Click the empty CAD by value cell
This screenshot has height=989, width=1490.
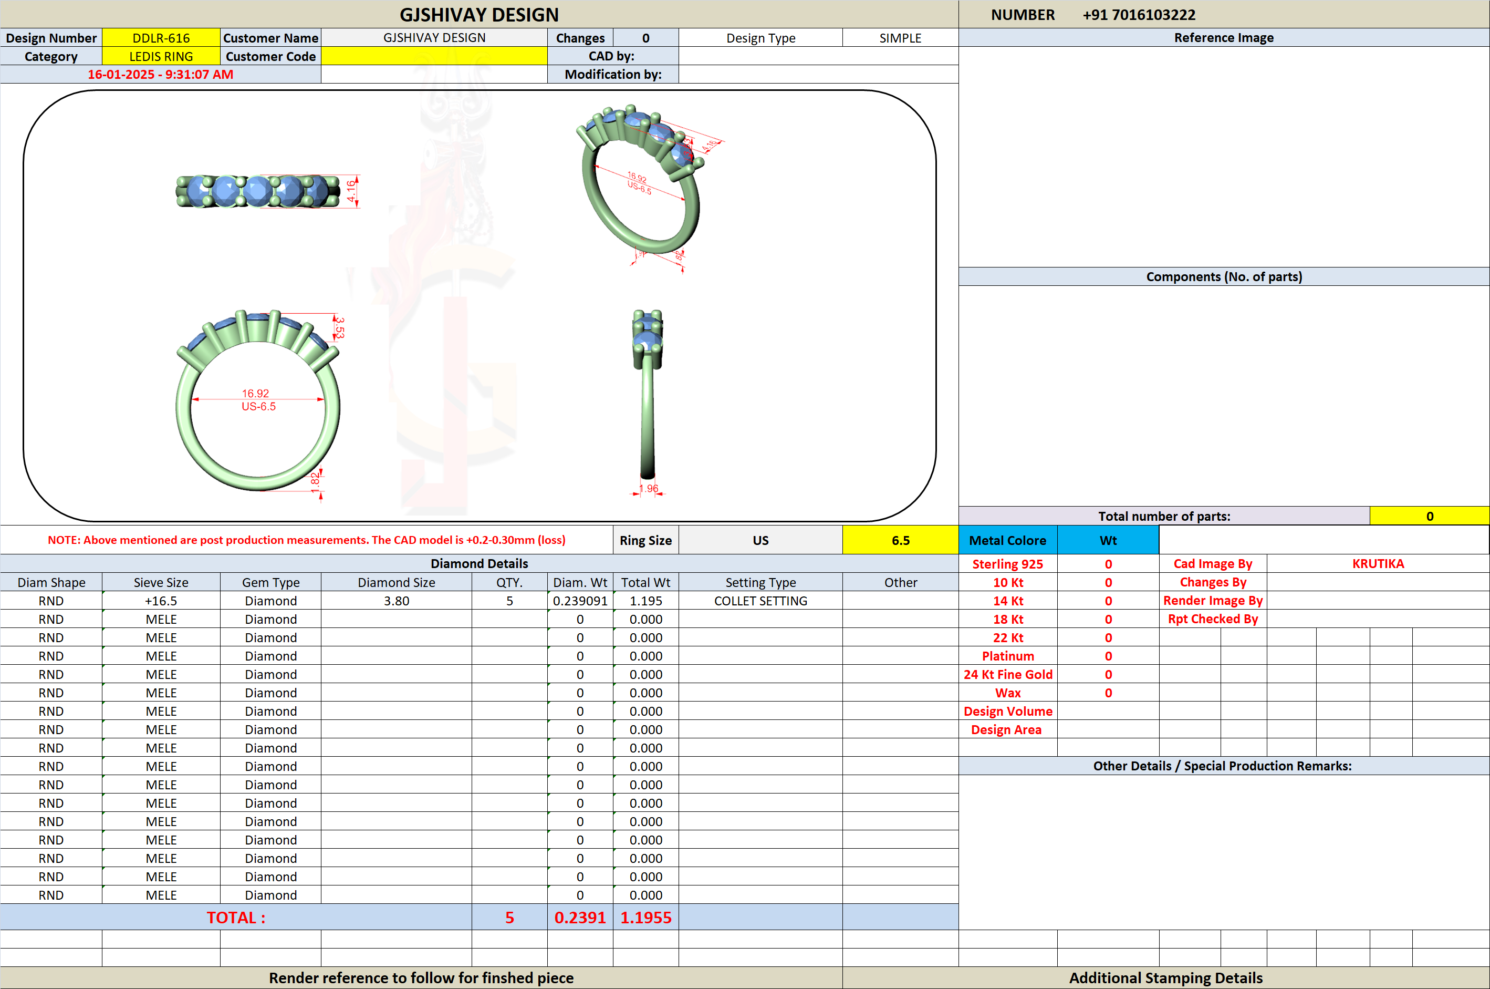click(818, 56)
